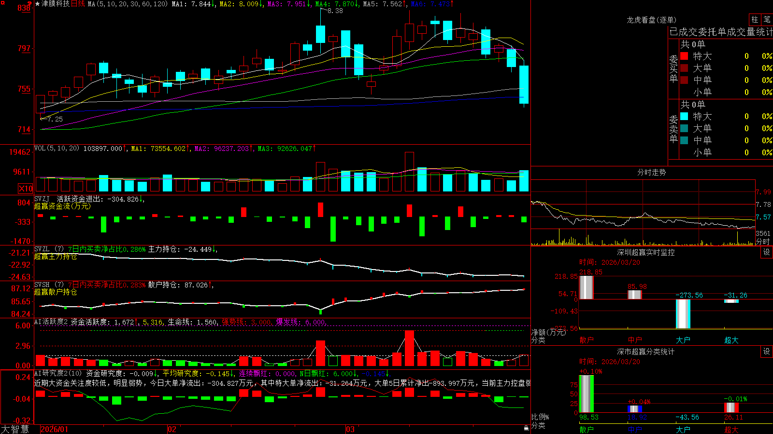The image size is (773, 434).
Task: Click the star icon before 津膜科技
Action: click(38, 4)
